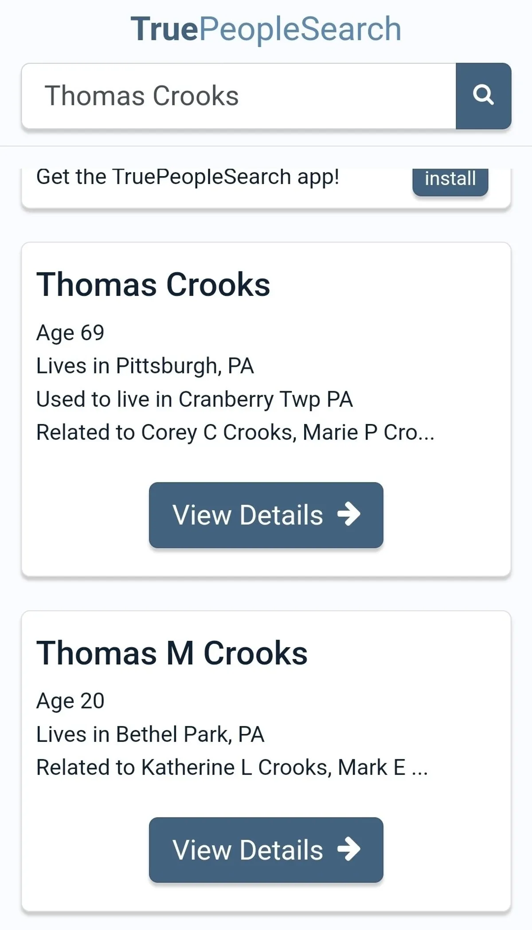Viewport: 532px width, 930px height.
Task: Click "Lives in Bethel Park, PA" text
Action: [150, 734]
